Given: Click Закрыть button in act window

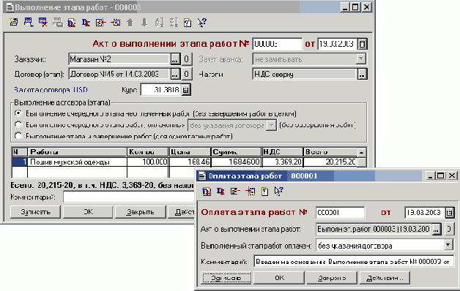Looking at the screenshot, I should tap(140, 212).
